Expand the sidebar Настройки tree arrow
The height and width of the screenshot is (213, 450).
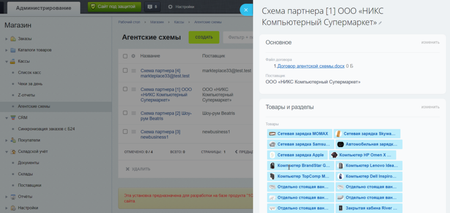click(6, 208)
